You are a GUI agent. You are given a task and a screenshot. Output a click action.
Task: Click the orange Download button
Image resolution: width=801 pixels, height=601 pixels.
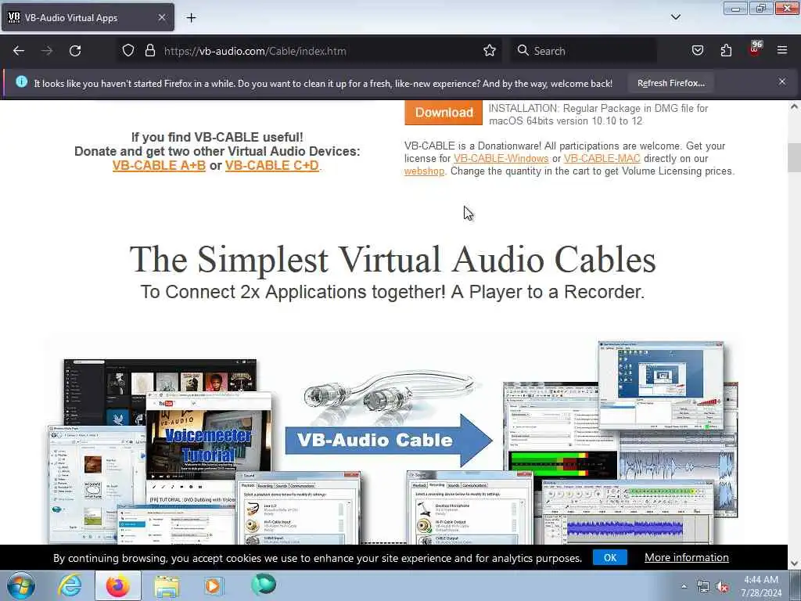[x=444, y=113]
